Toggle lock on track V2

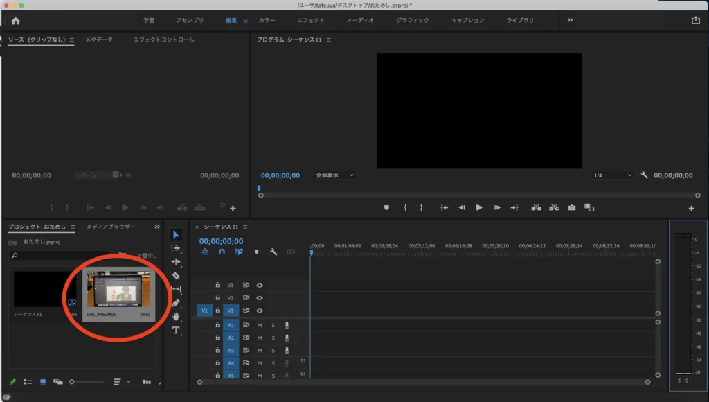point(217,297)
